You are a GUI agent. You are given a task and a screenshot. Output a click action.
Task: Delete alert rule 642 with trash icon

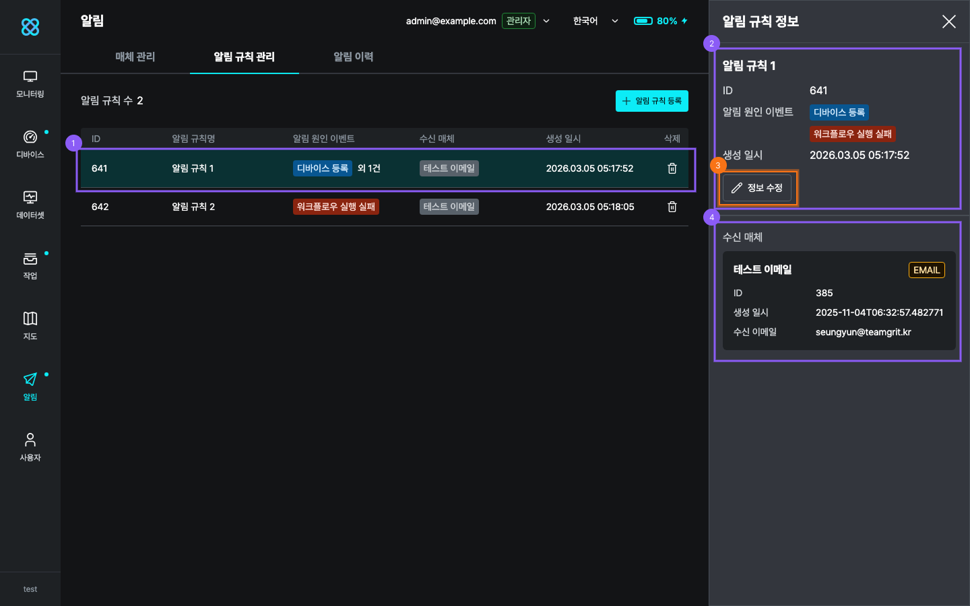[x=672, y=207]
